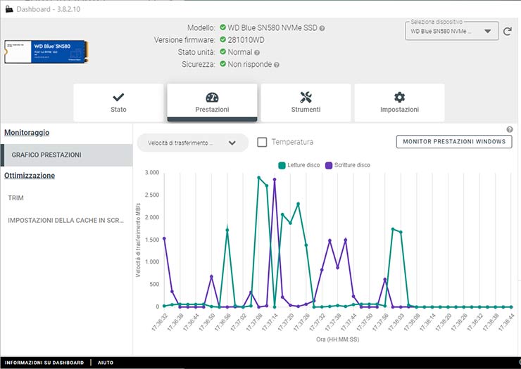521x369 pixels.
Task: Switch to the Stato tab
Action: tap(118, 103)
